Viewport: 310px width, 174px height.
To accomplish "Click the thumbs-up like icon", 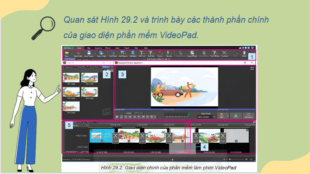I will (240, 48).
